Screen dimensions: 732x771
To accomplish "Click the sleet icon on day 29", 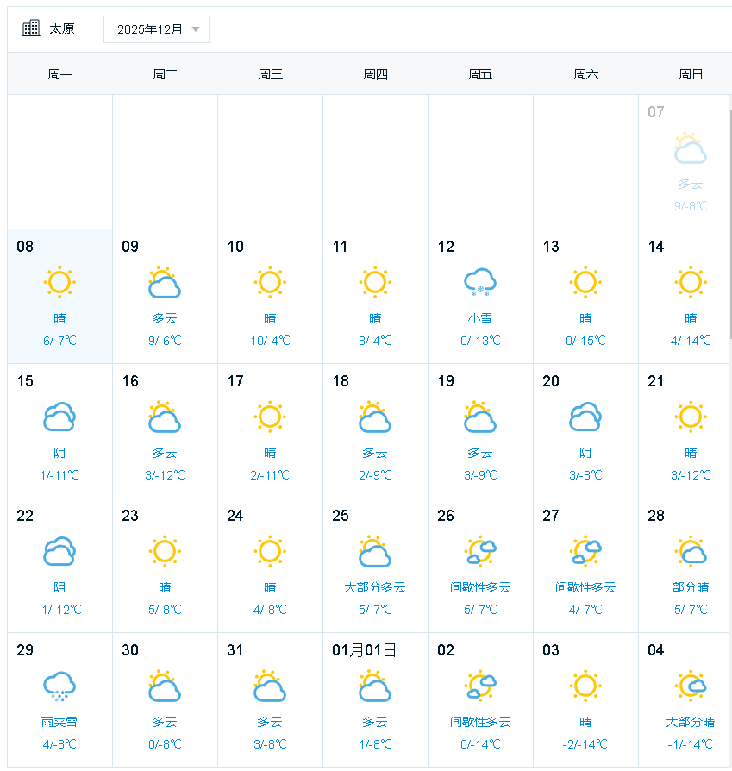I will click(59, 686).
